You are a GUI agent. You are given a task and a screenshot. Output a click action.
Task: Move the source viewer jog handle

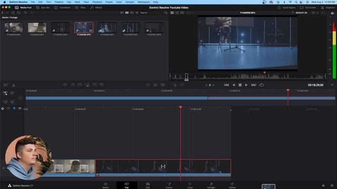pos(186,77)
